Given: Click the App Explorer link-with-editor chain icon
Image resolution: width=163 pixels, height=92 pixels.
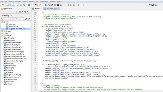Looking at the screenshot, I should tap(25, 12).
